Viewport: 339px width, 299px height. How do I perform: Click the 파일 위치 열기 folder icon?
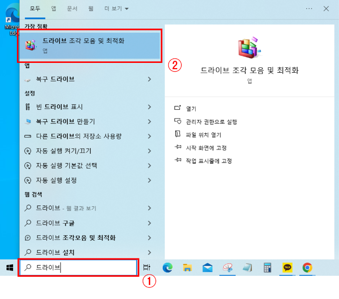178,134
